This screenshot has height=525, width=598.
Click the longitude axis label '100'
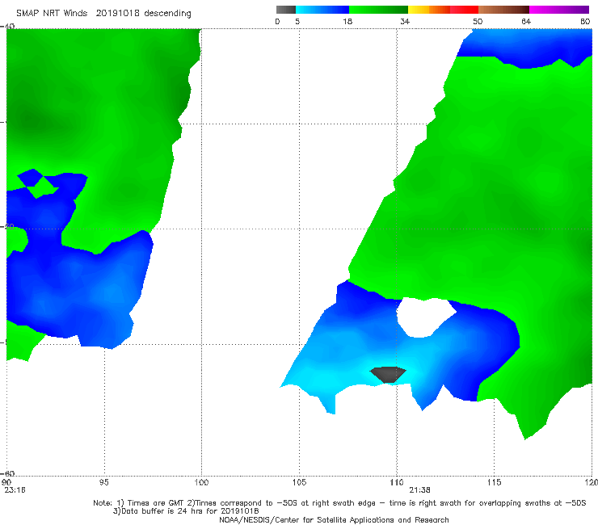click(201, 483)
